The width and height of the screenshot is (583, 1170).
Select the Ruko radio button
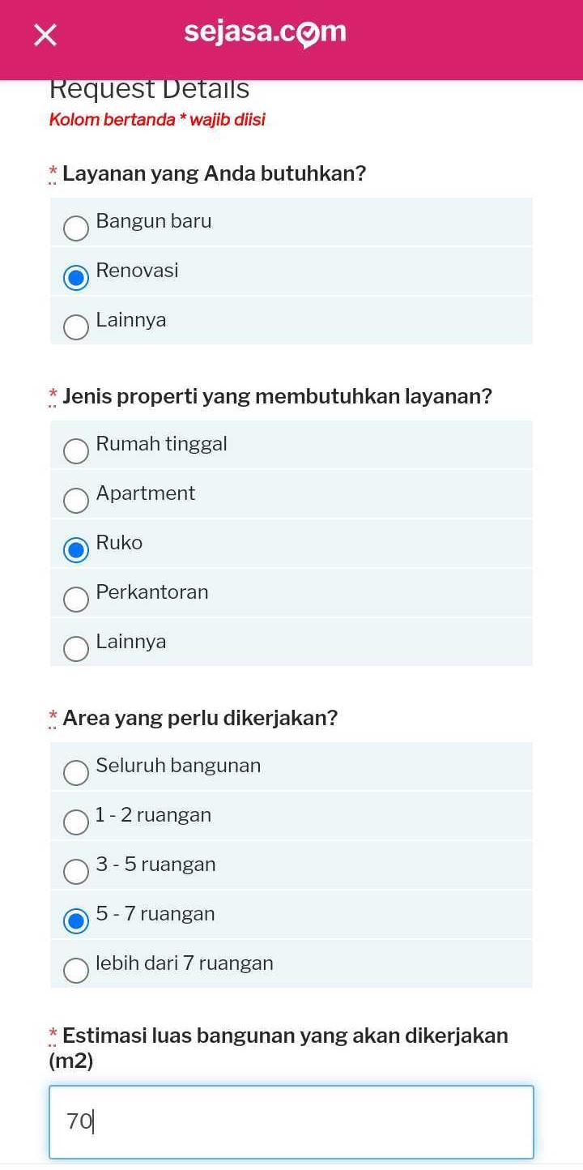(x=76, y=550)
